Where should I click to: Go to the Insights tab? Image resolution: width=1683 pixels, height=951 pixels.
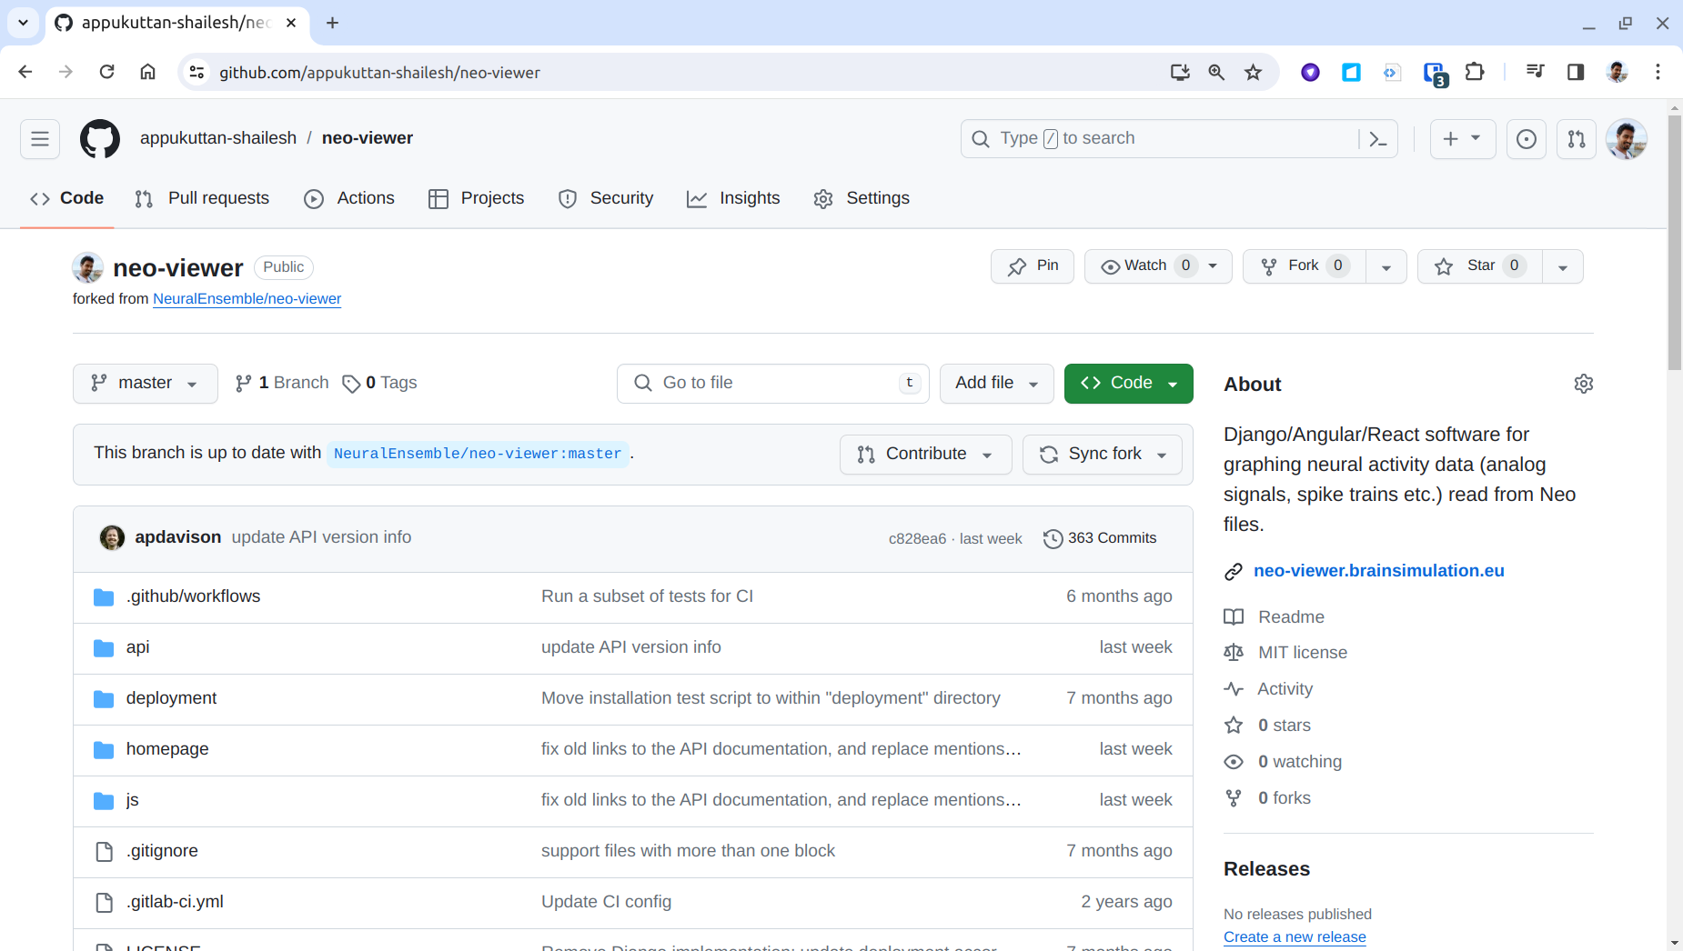coord(733,199)
